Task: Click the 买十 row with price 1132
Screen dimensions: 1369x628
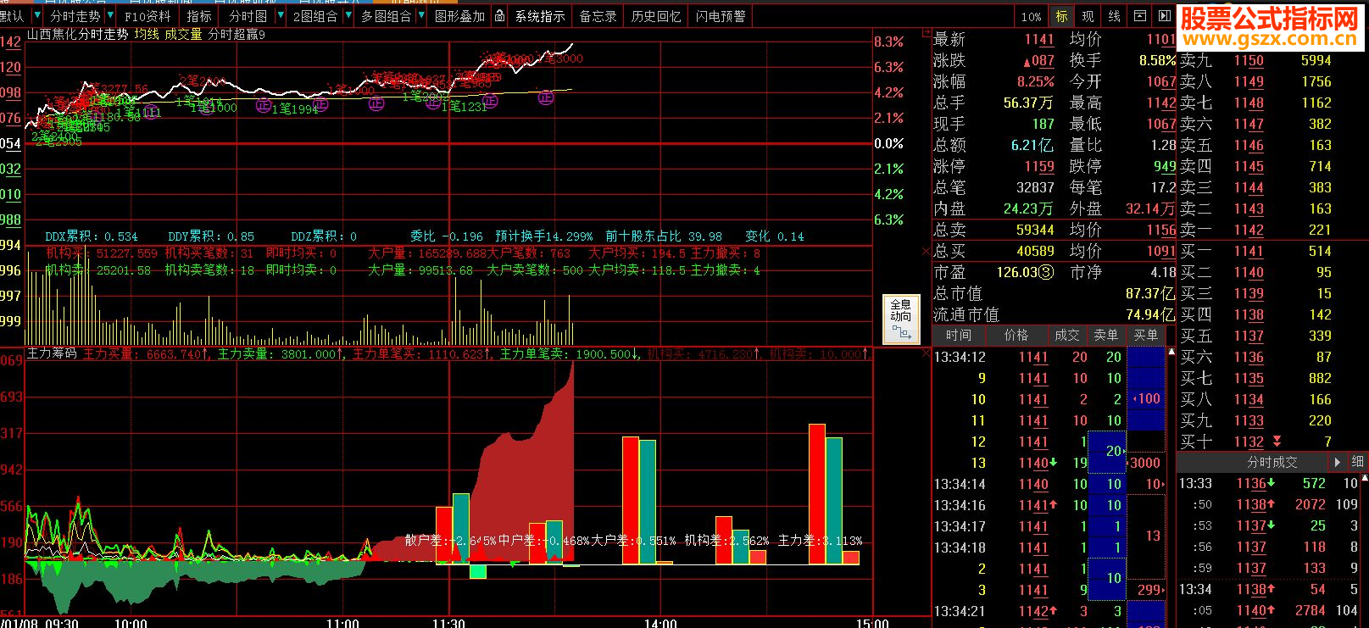Action: tap(1271, 442)
